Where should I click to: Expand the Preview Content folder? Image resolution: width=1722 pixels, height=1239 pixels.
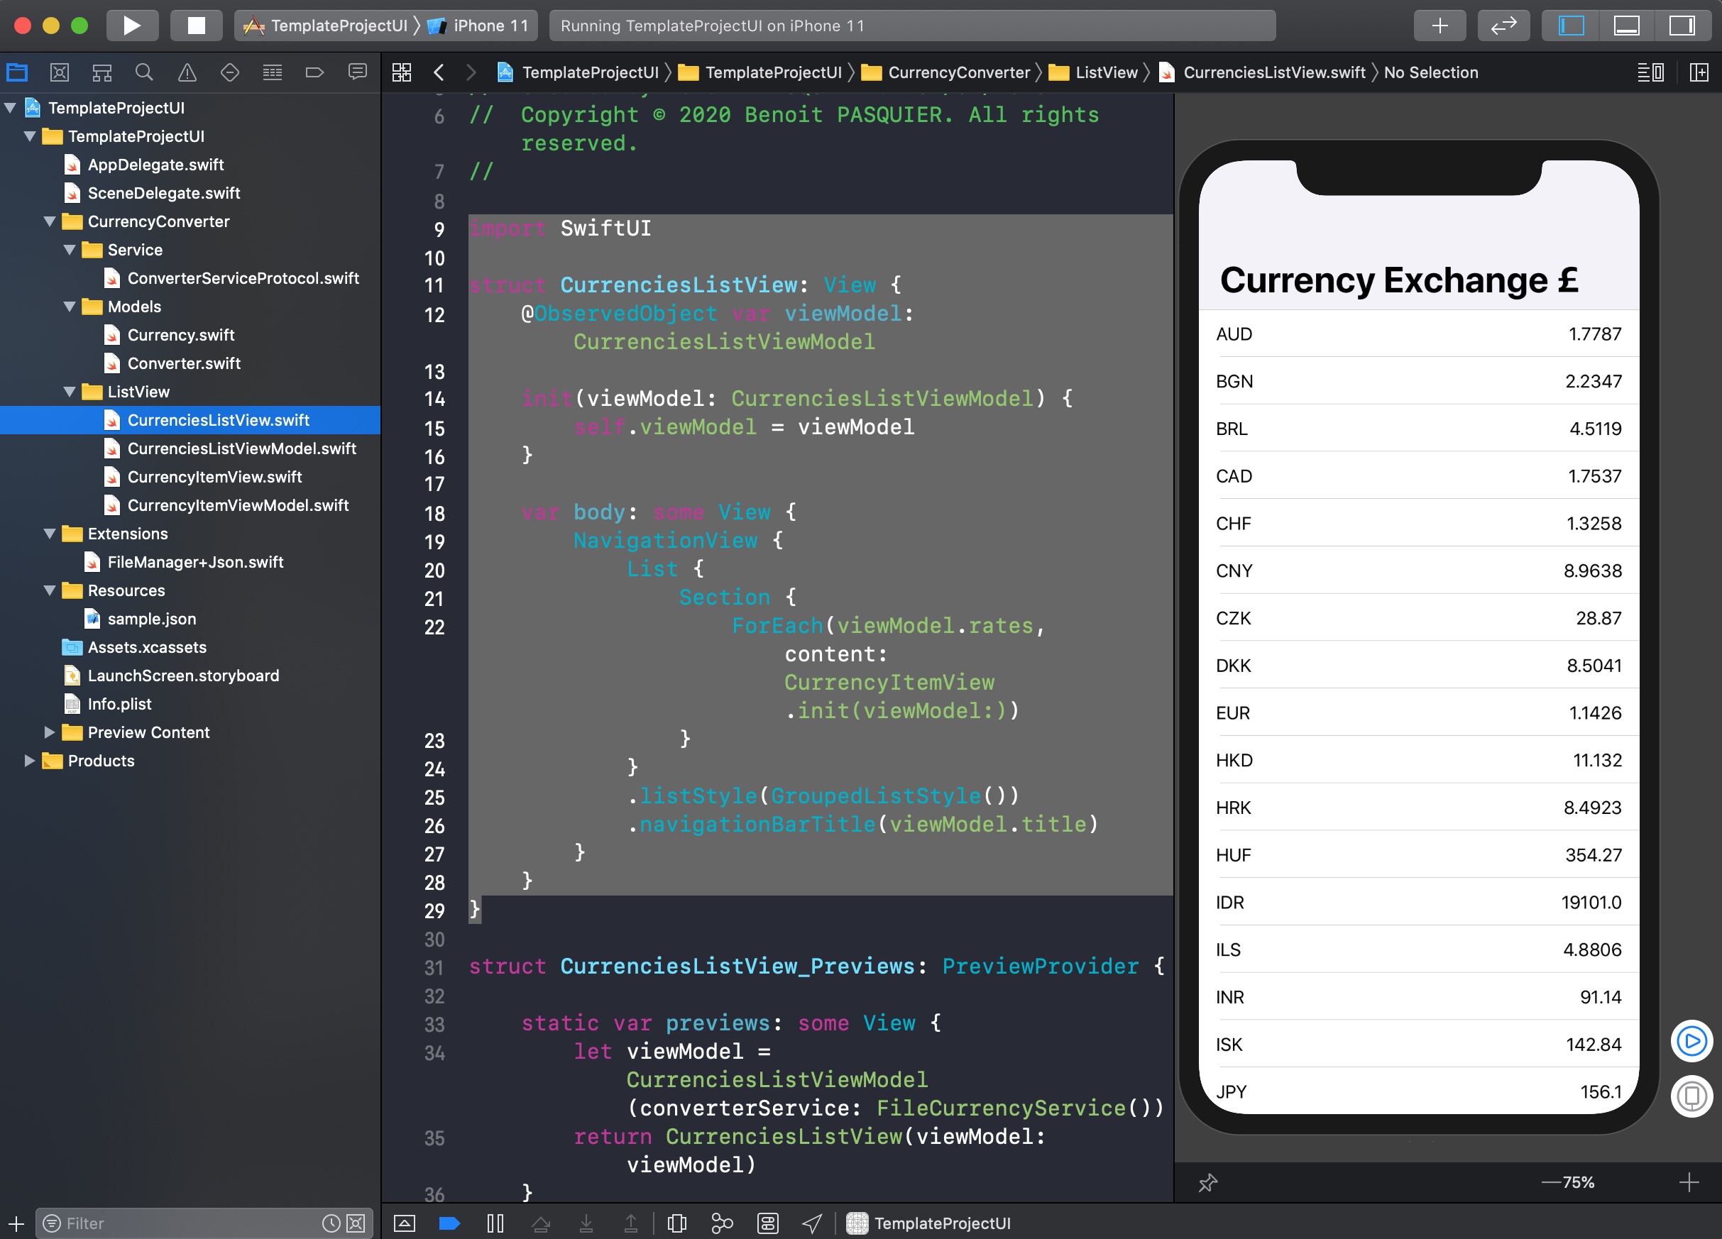click(50, 732)
